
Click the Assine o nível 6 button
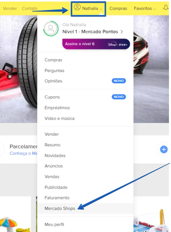pos(96,44)
